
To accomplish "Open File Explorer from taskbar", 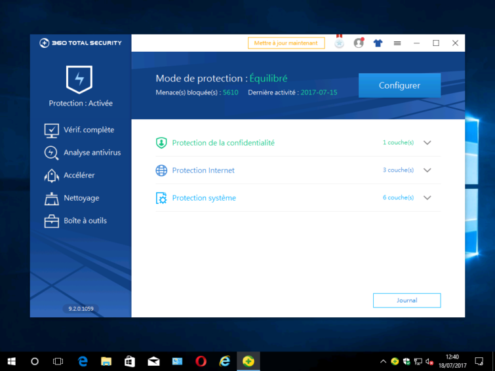I will coord(106,361).
